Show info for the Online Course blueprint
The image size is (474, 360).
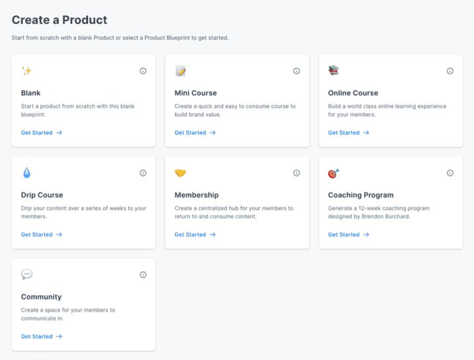pyautogui.click(x=450, y=71)
